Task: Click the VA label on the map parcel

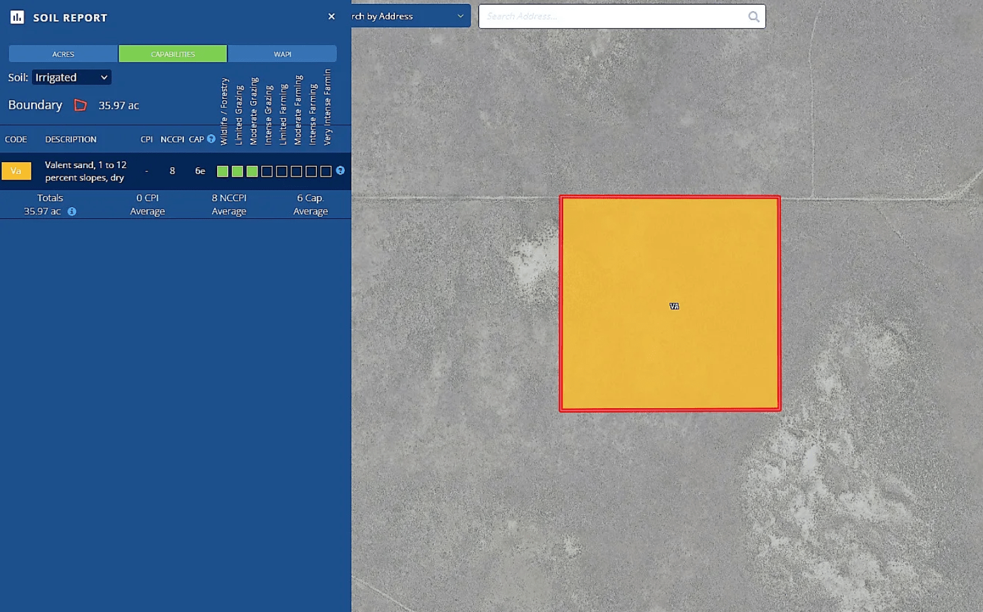Action: tap(675, 305)
